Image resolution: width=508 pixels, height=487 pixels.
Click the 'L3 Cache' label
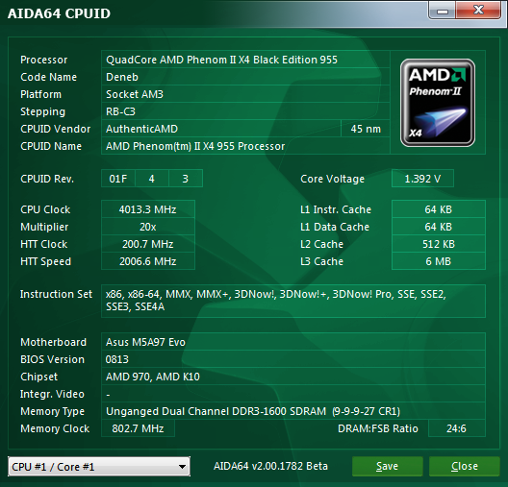pos(321,261)
